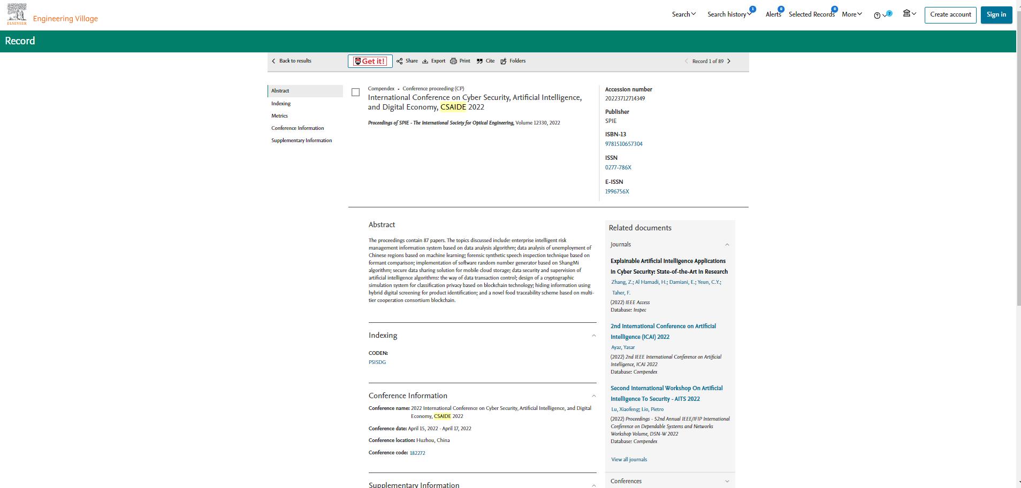Collapse the Indexing section

pos(593,336)
